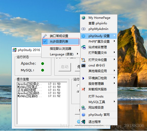Select the filled radio button in 运行模式
The width and height of the screenshot is (147, 131).
pyautogui.click(x=78, y=92)
